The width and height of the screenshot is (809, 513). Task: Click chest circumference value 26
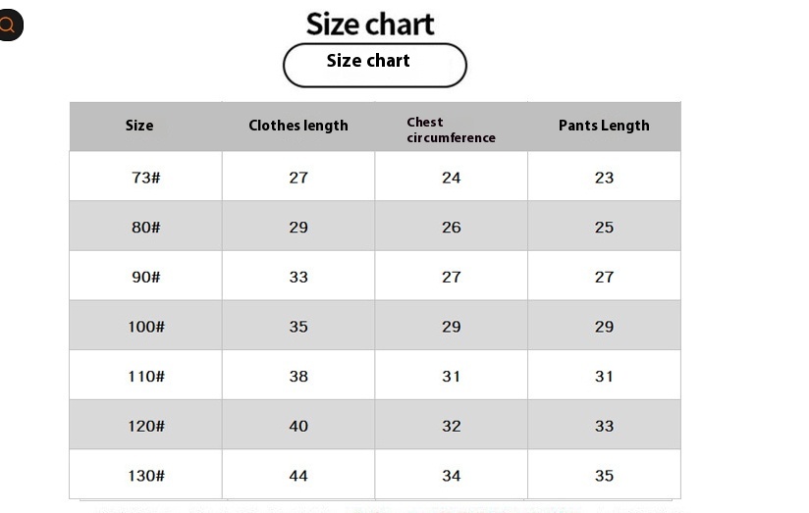[x=451, y=227]
